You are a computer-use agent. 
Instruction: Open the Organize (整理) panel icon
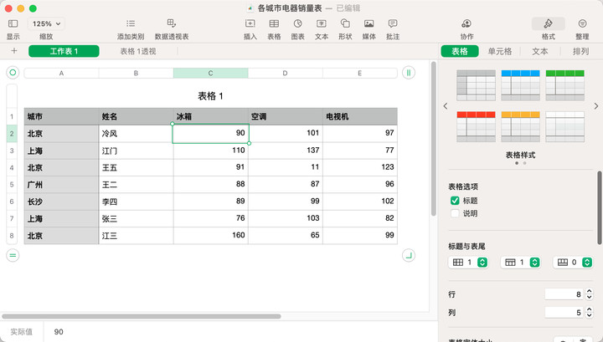point(582,24)
